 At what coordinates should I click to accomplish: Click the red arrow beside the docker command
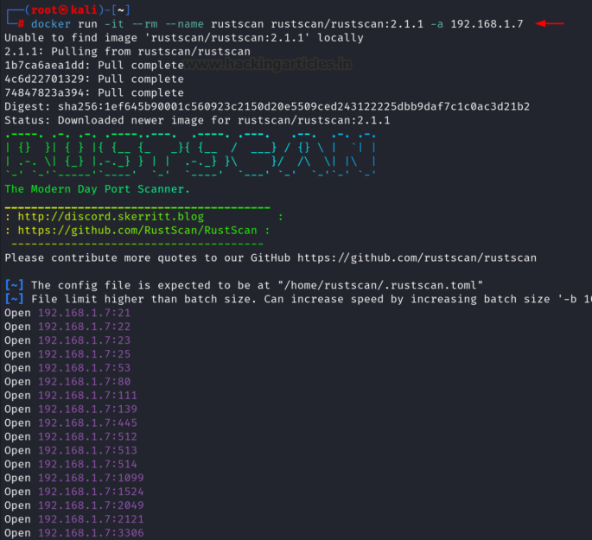pos(550,23)
